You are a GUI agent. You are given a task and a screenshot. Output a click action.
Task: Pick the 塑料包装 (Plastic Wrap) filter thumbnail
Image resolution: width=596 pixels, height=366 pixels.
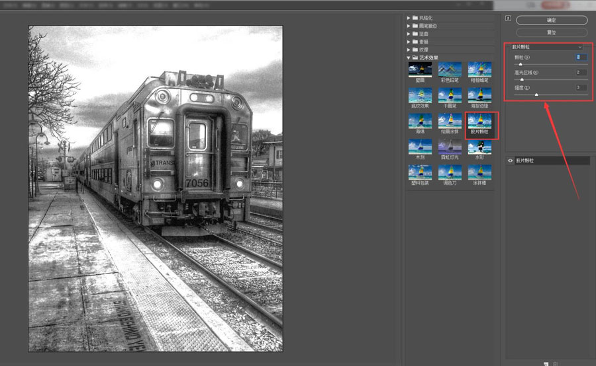(420, 172)
